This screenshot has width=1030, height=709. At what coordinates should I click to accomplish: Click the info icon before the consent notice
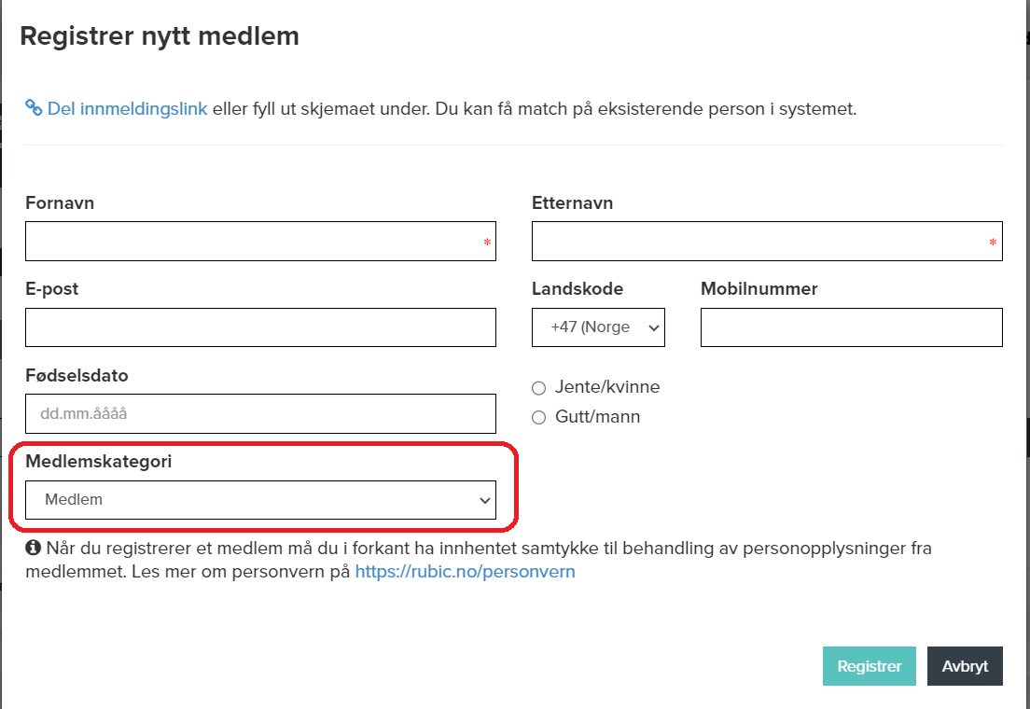pyautogui.click(x=33, y=548)
